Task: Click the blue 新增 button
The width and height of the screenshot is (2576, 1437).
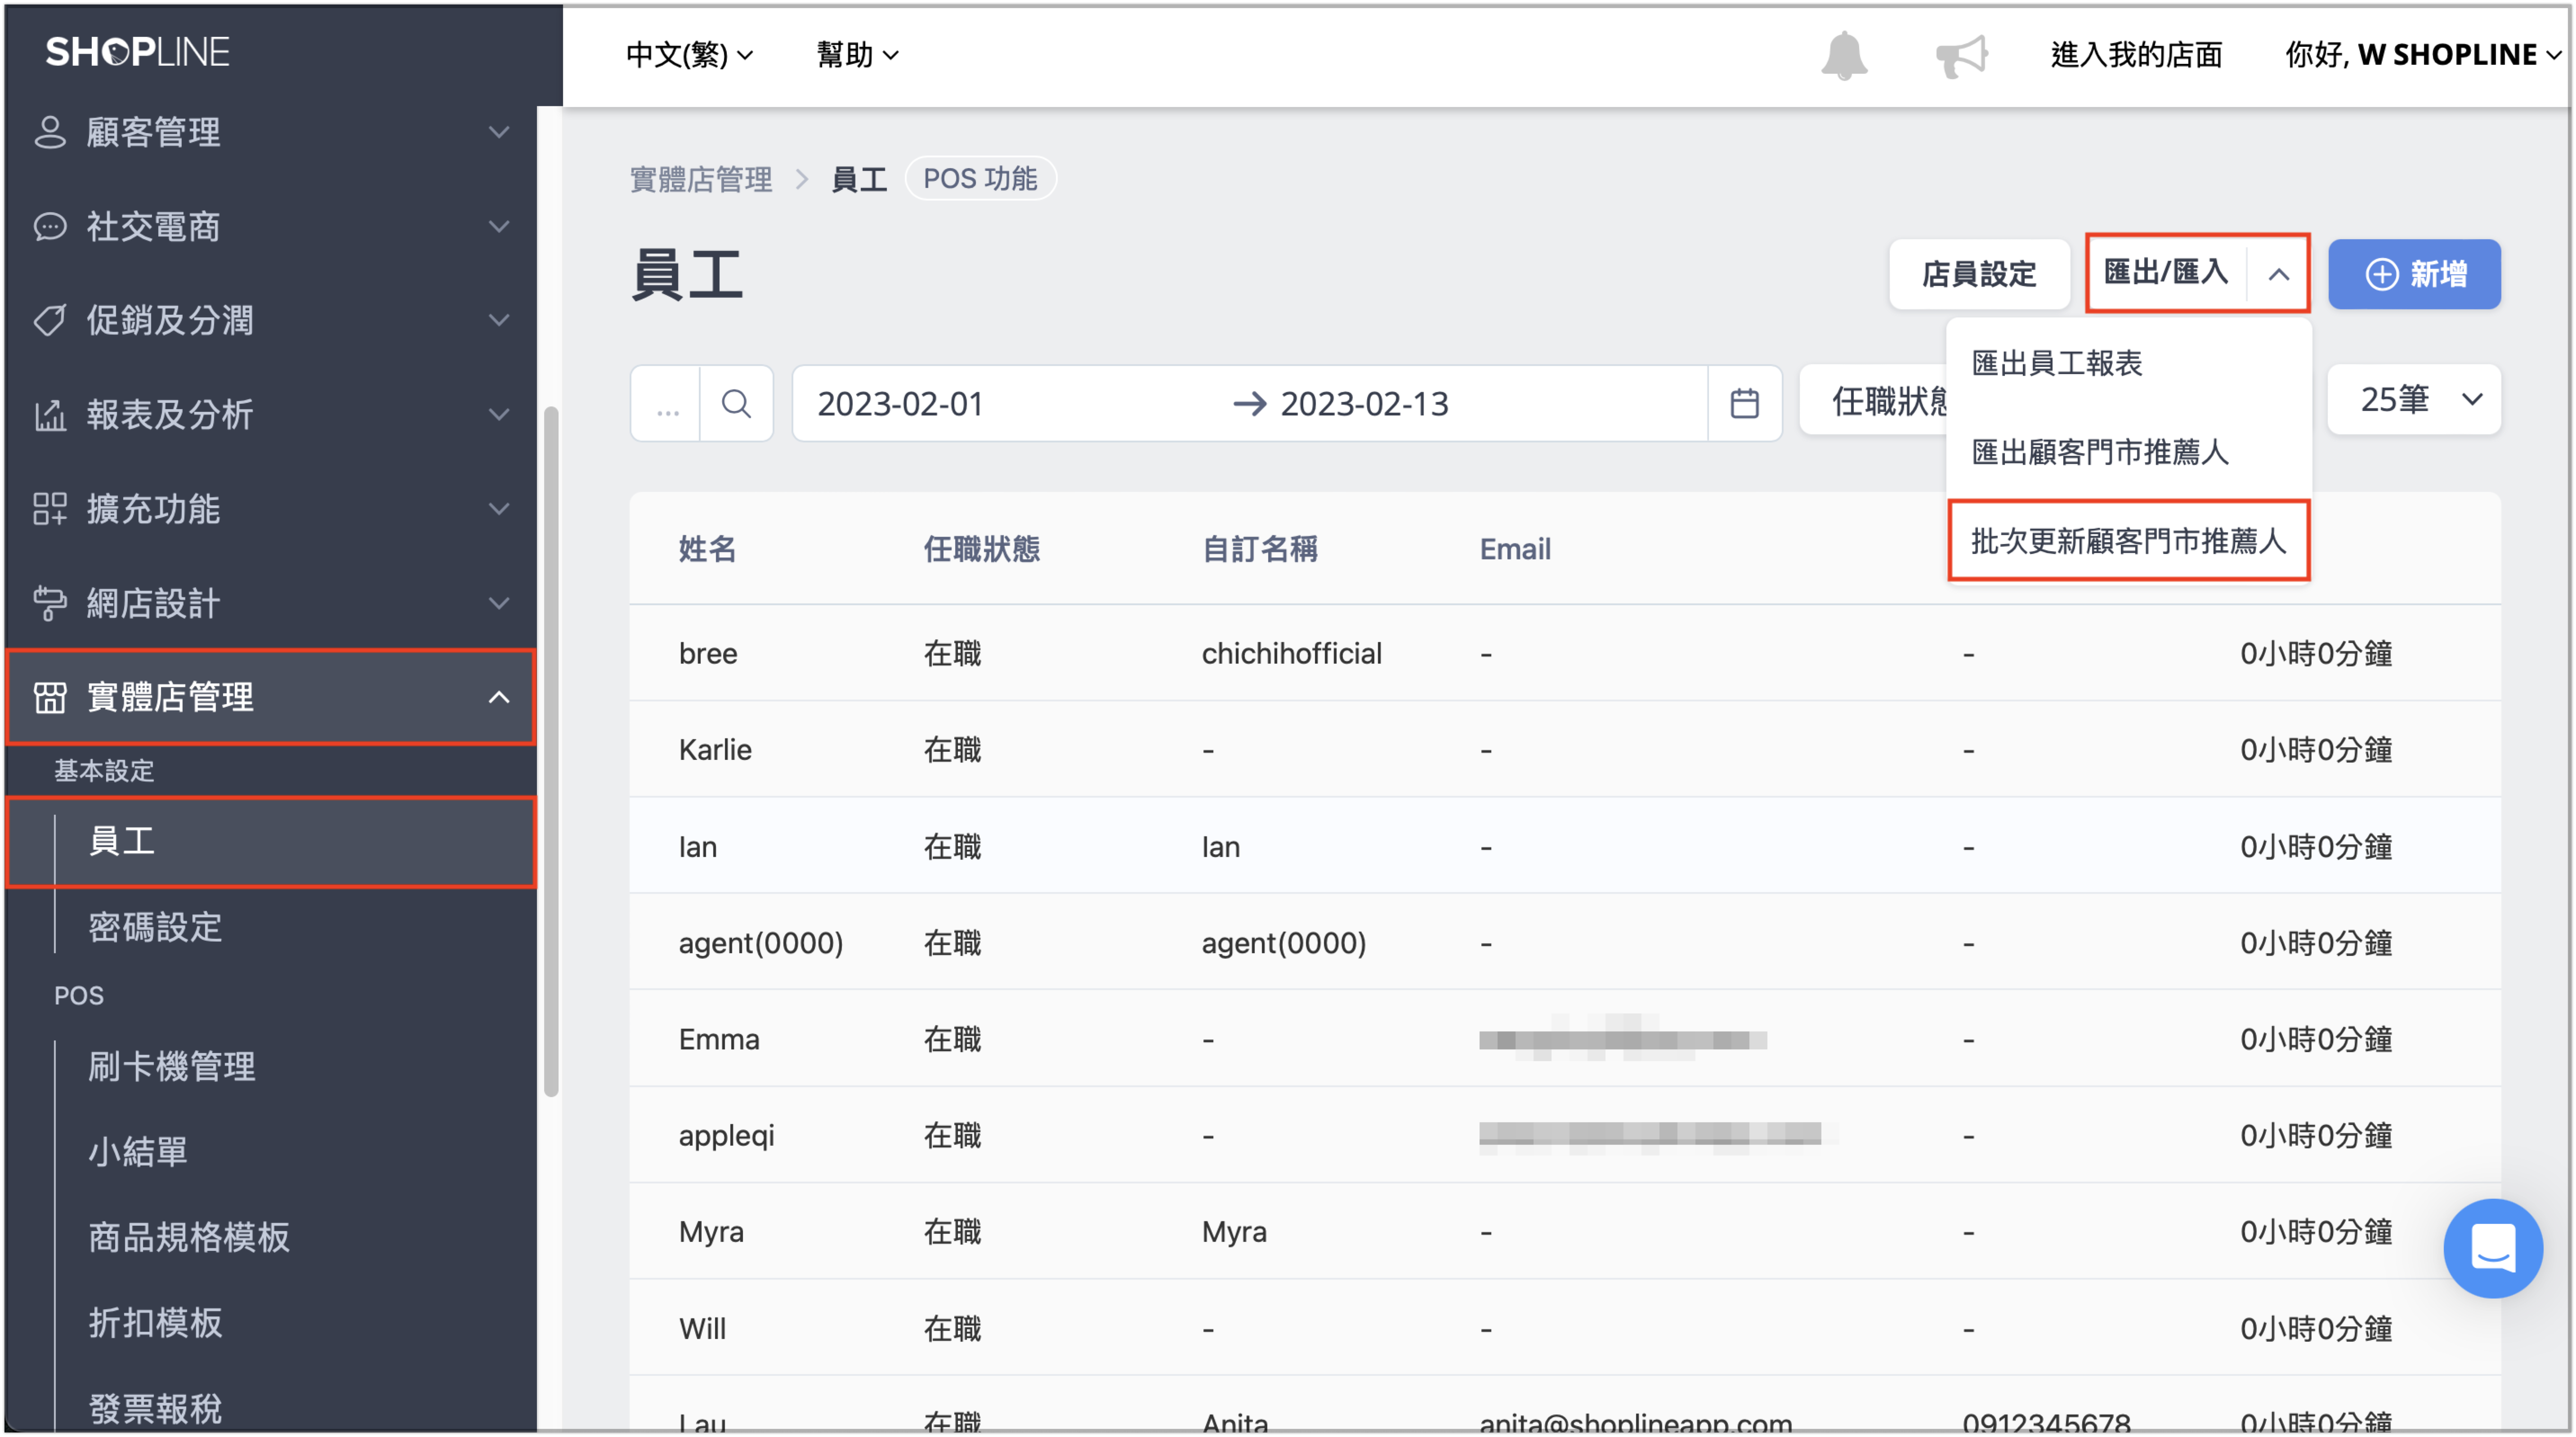Action: coord(2414,274)
